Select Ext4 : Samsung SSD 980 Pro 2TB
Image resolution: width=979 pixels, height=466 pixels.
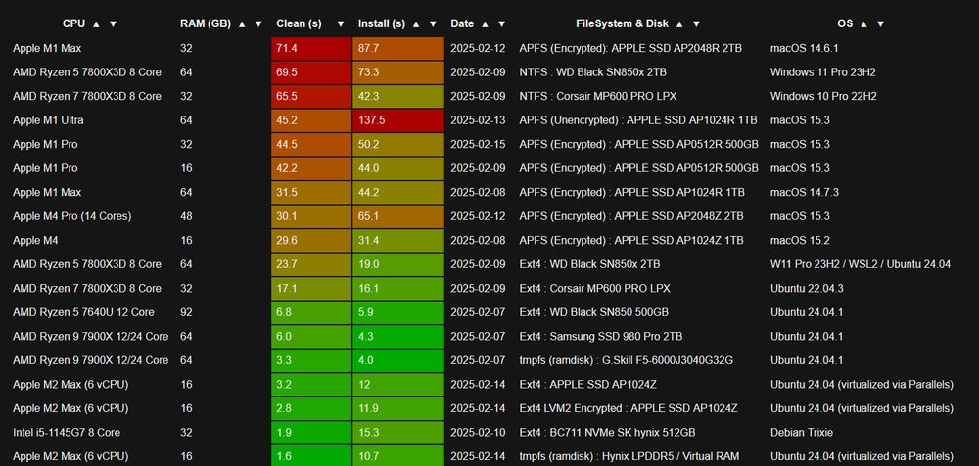[601, 336]
